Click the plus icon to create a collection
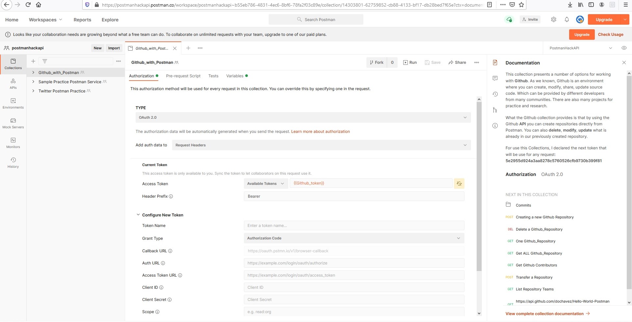The width and height of the screenshot is (632, 322). 33,61
